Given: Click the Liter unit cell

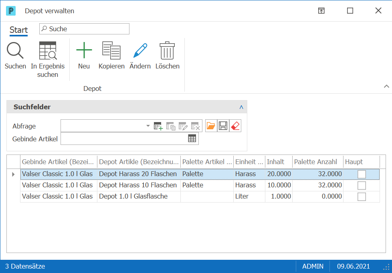Looking at the screenshot, I should 249,197.
